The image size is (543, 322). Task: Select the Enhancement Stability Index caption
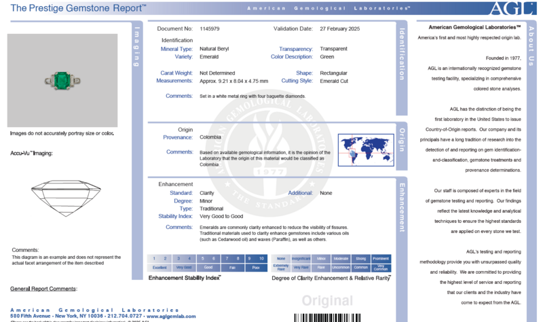coord(185,278)
